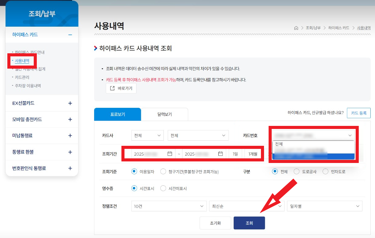Select the 이용일자 radio button
The image size is (375, 238).
click(x=134, y=172)
